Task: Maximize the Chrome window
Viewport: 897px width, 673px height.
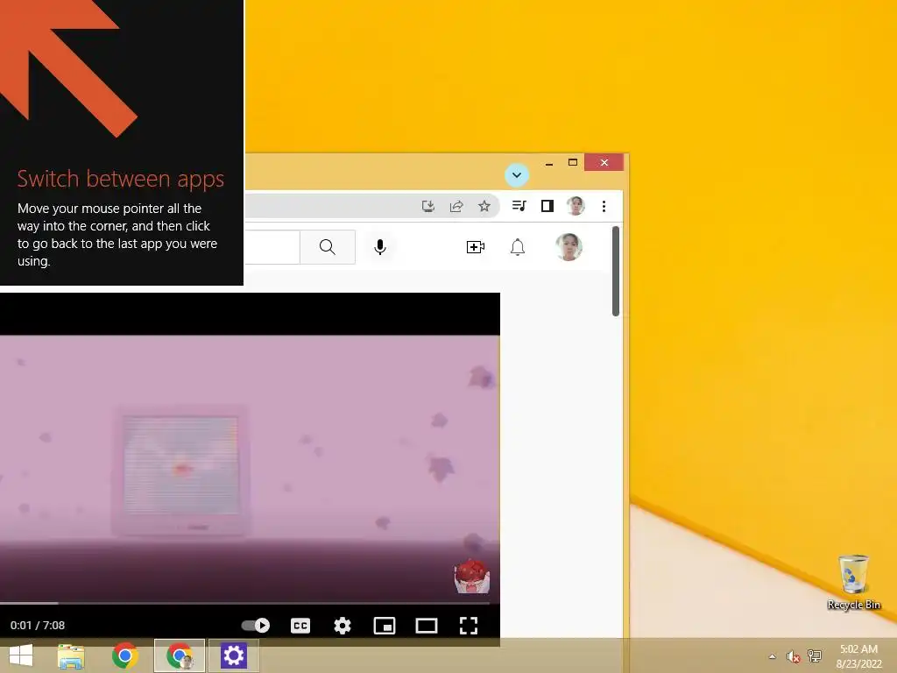Action: point(573,162)
